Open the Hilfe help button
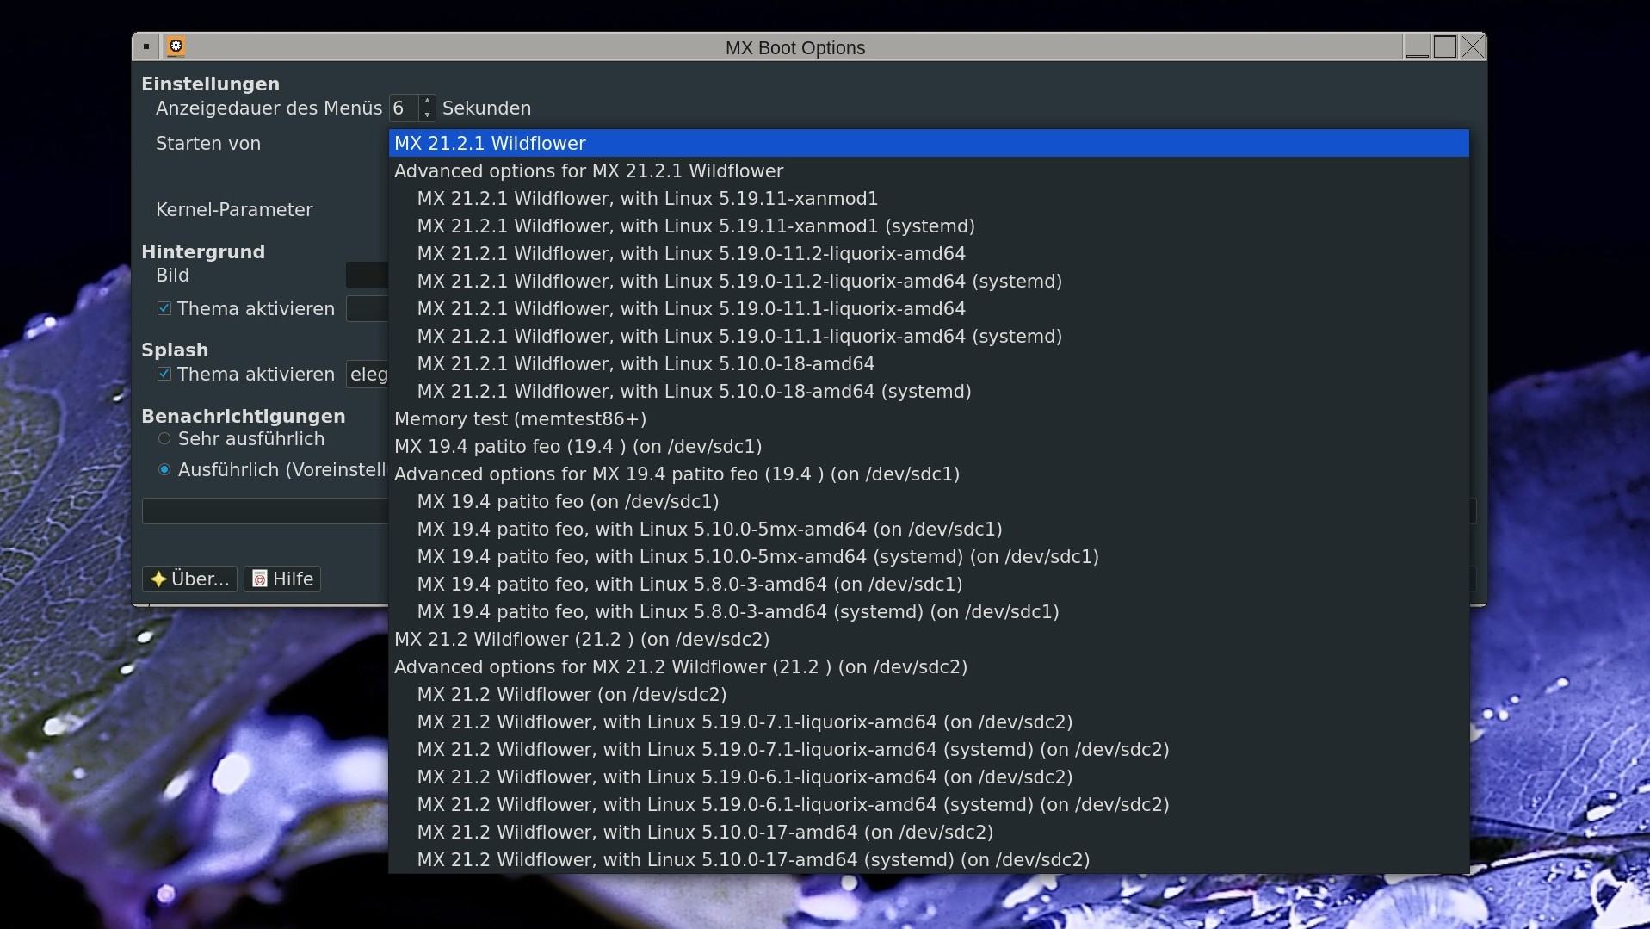Viewport: 1650px width, 929px height. (x=283, y=579)
